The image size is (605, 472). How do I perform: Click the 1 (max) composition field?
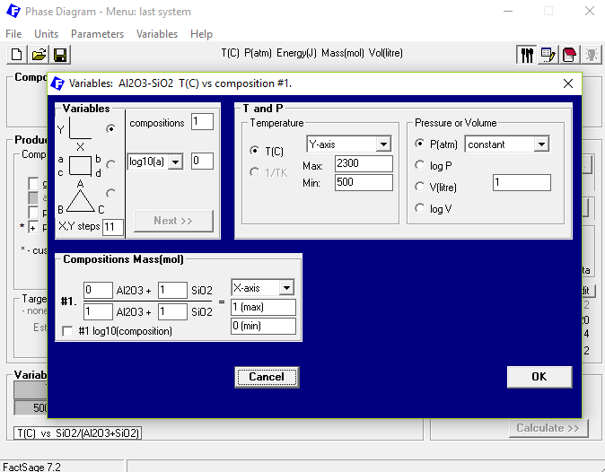coord(263,308)
